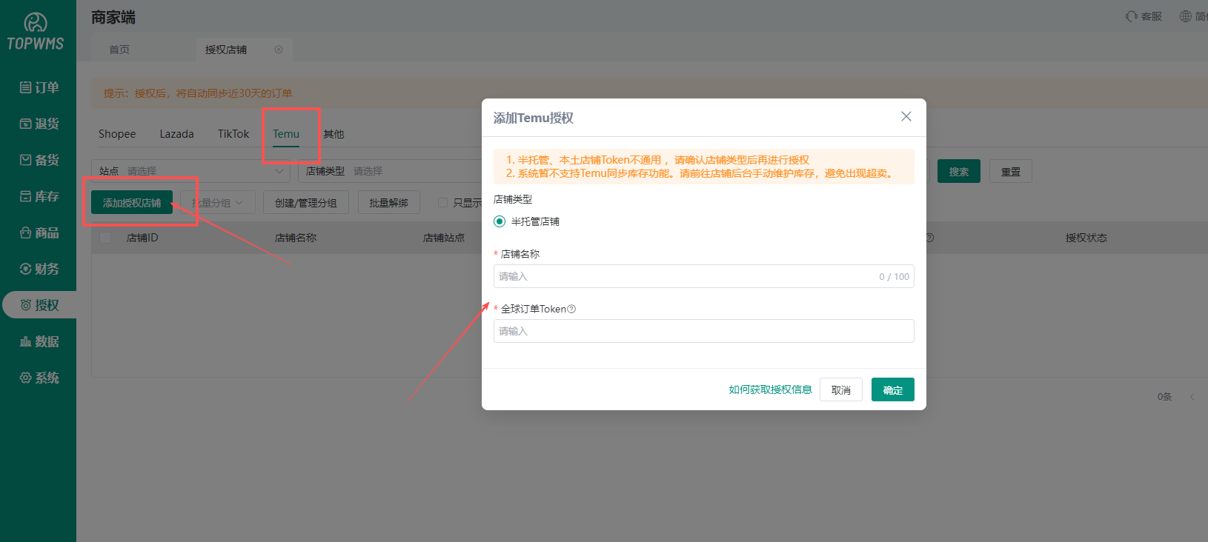This screenshot has height=542, width=1208.
Task: Close the 授权店铺 tab
Action: [x=279, y=50]
